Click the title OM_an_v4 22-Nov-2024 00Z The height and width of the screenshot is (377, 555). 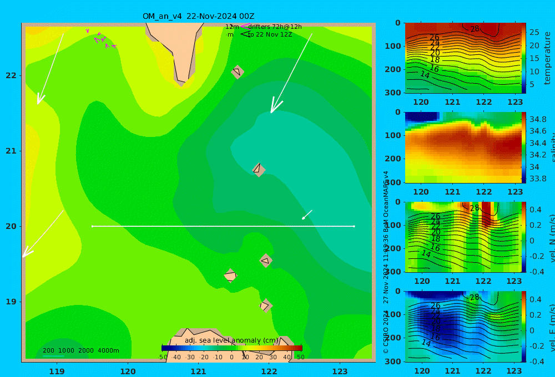[x=198, y=16]
